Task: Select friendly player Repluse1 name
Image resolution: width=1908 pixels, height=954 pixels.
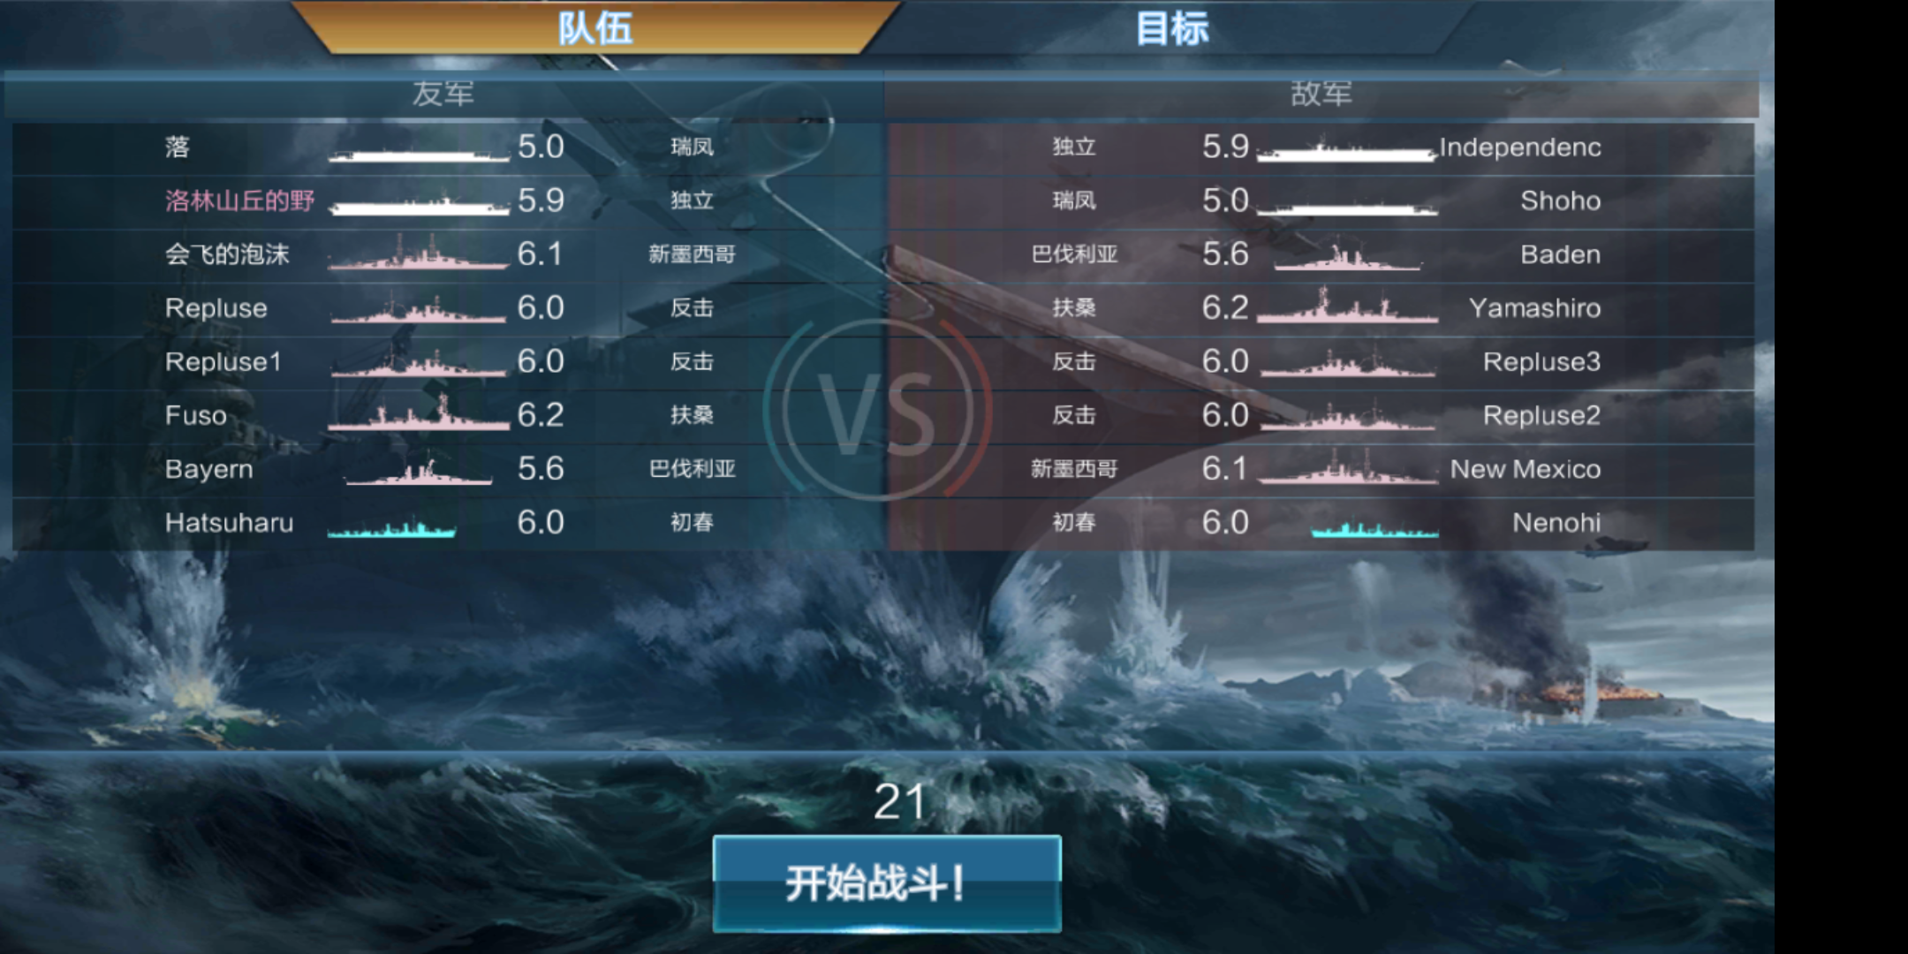Action: pyautogui.click(x=223, y=361)
